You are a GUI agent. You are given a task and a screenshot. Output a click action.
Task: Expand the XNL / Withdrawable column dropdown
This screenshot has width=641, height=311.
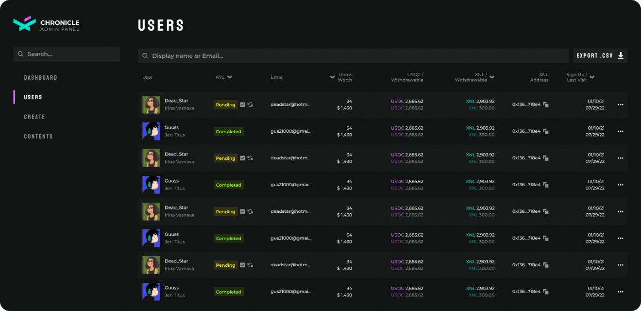click(492, 77)
